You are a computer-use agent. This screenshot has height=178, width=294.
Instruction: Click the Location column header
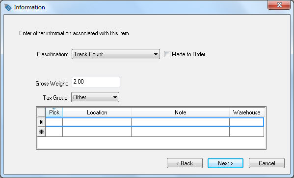click(x=97, y=112)
